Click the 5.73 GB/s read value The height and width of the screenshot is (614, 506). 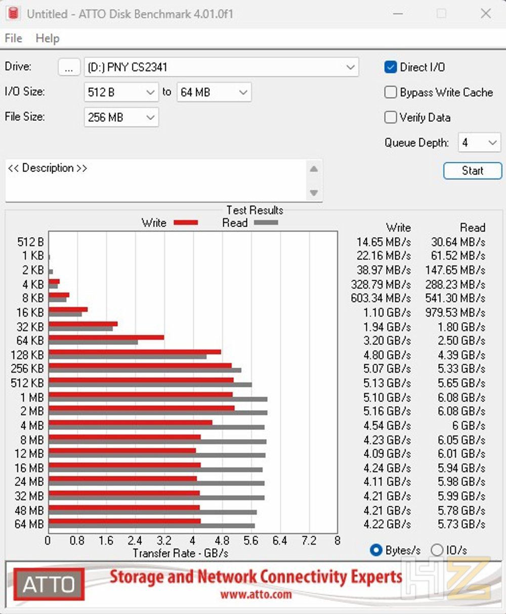(461, 524)
